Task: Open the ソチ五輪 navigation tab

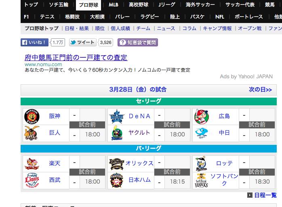Action: tap(59, 5)
